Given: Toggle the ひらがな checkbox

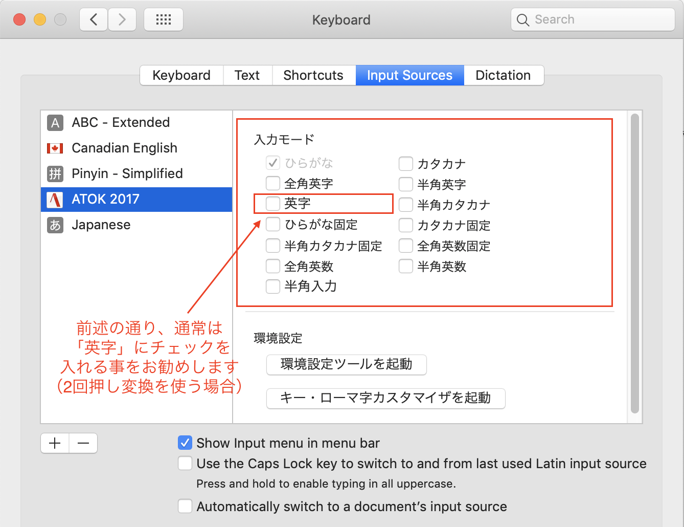Looking at the screenshot, I should [x=273, y=163].
